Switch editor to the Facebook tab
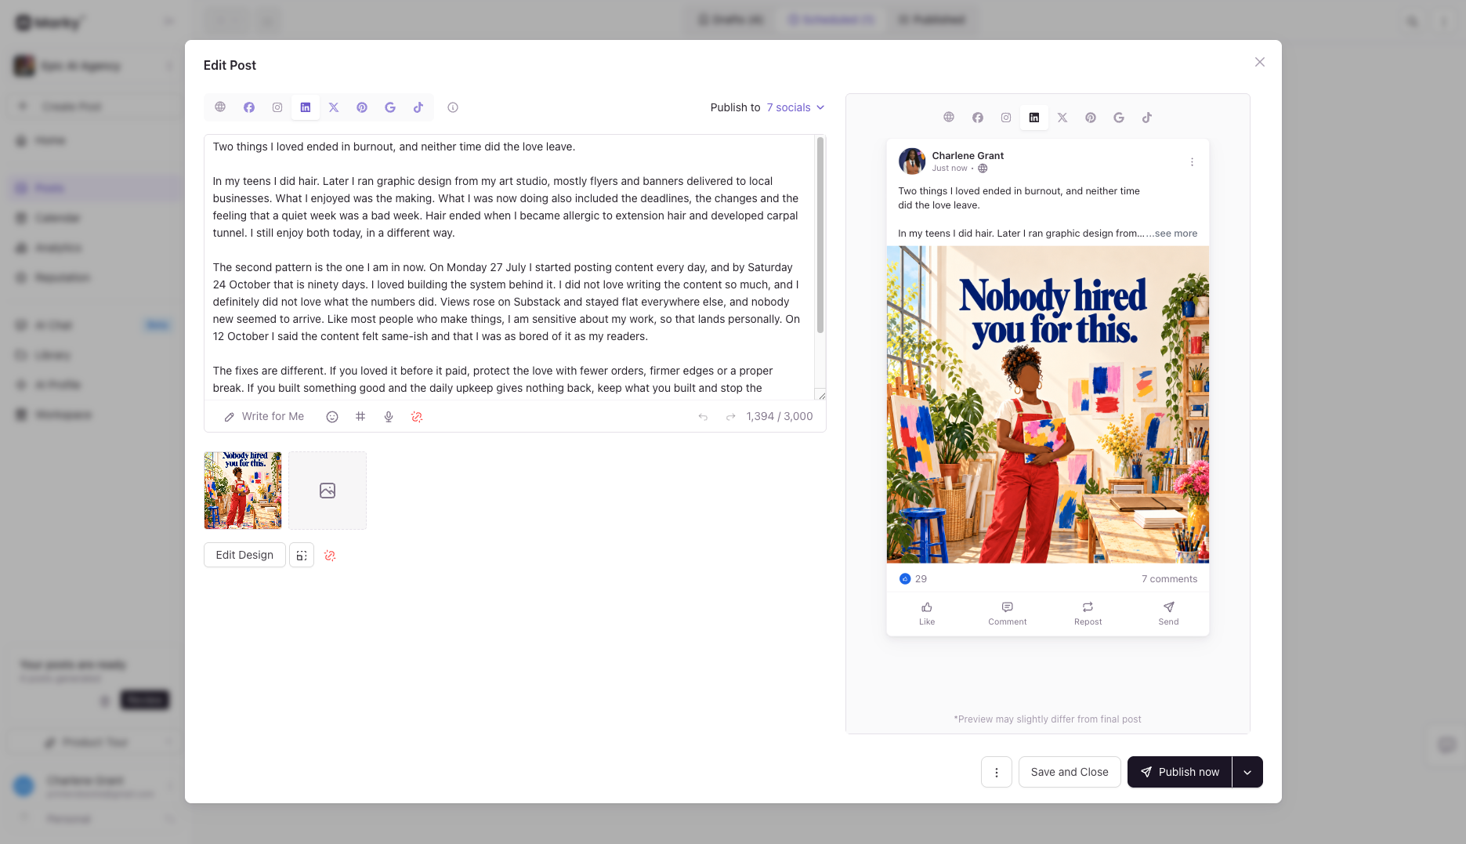The image size is (1466, 844). pyautogui.click(x=249, y=107)
